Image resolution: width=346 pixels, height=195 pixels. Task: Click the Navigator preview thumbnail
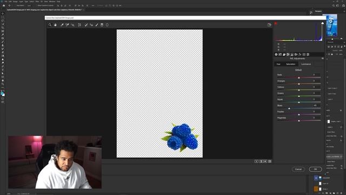point(331,25)
